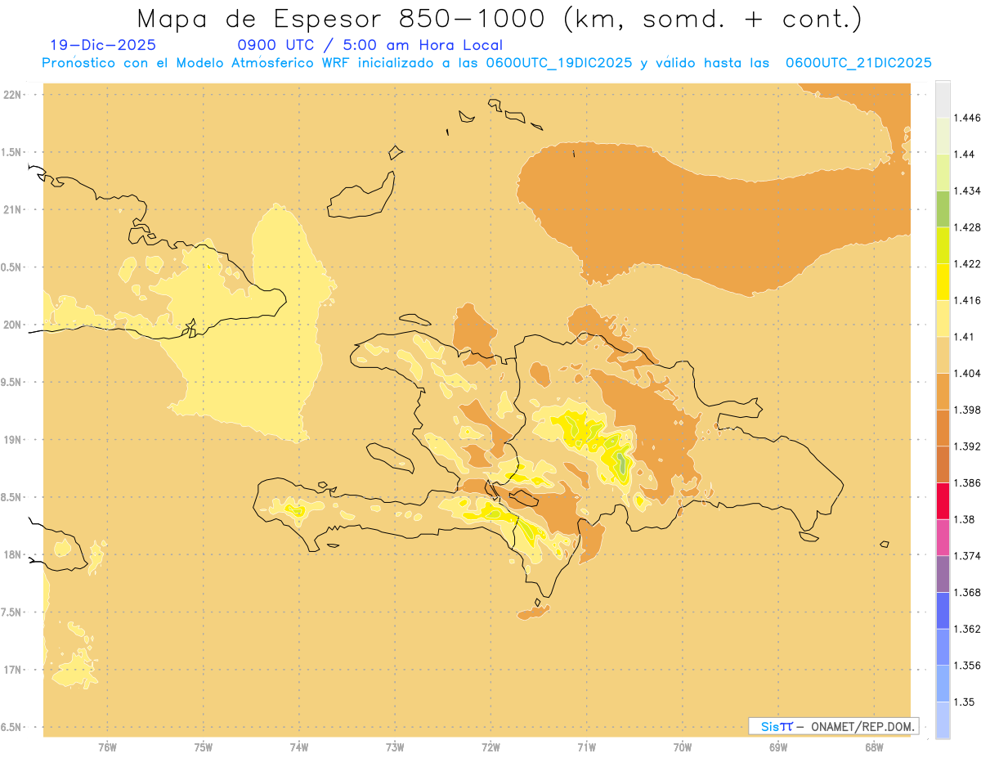Click the time label '0900 UTC / 5:00 am Hora Local'
The height and width of the screenshot is (758, 981).
pyautogui.click(x=370, y=46)
